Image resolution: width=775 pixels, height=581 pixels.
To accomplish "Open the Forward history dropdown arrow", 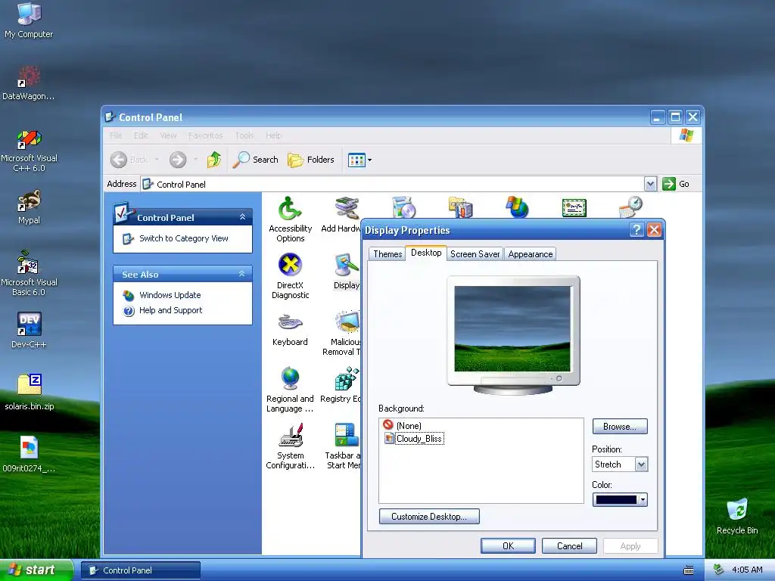I will point(196,160).
